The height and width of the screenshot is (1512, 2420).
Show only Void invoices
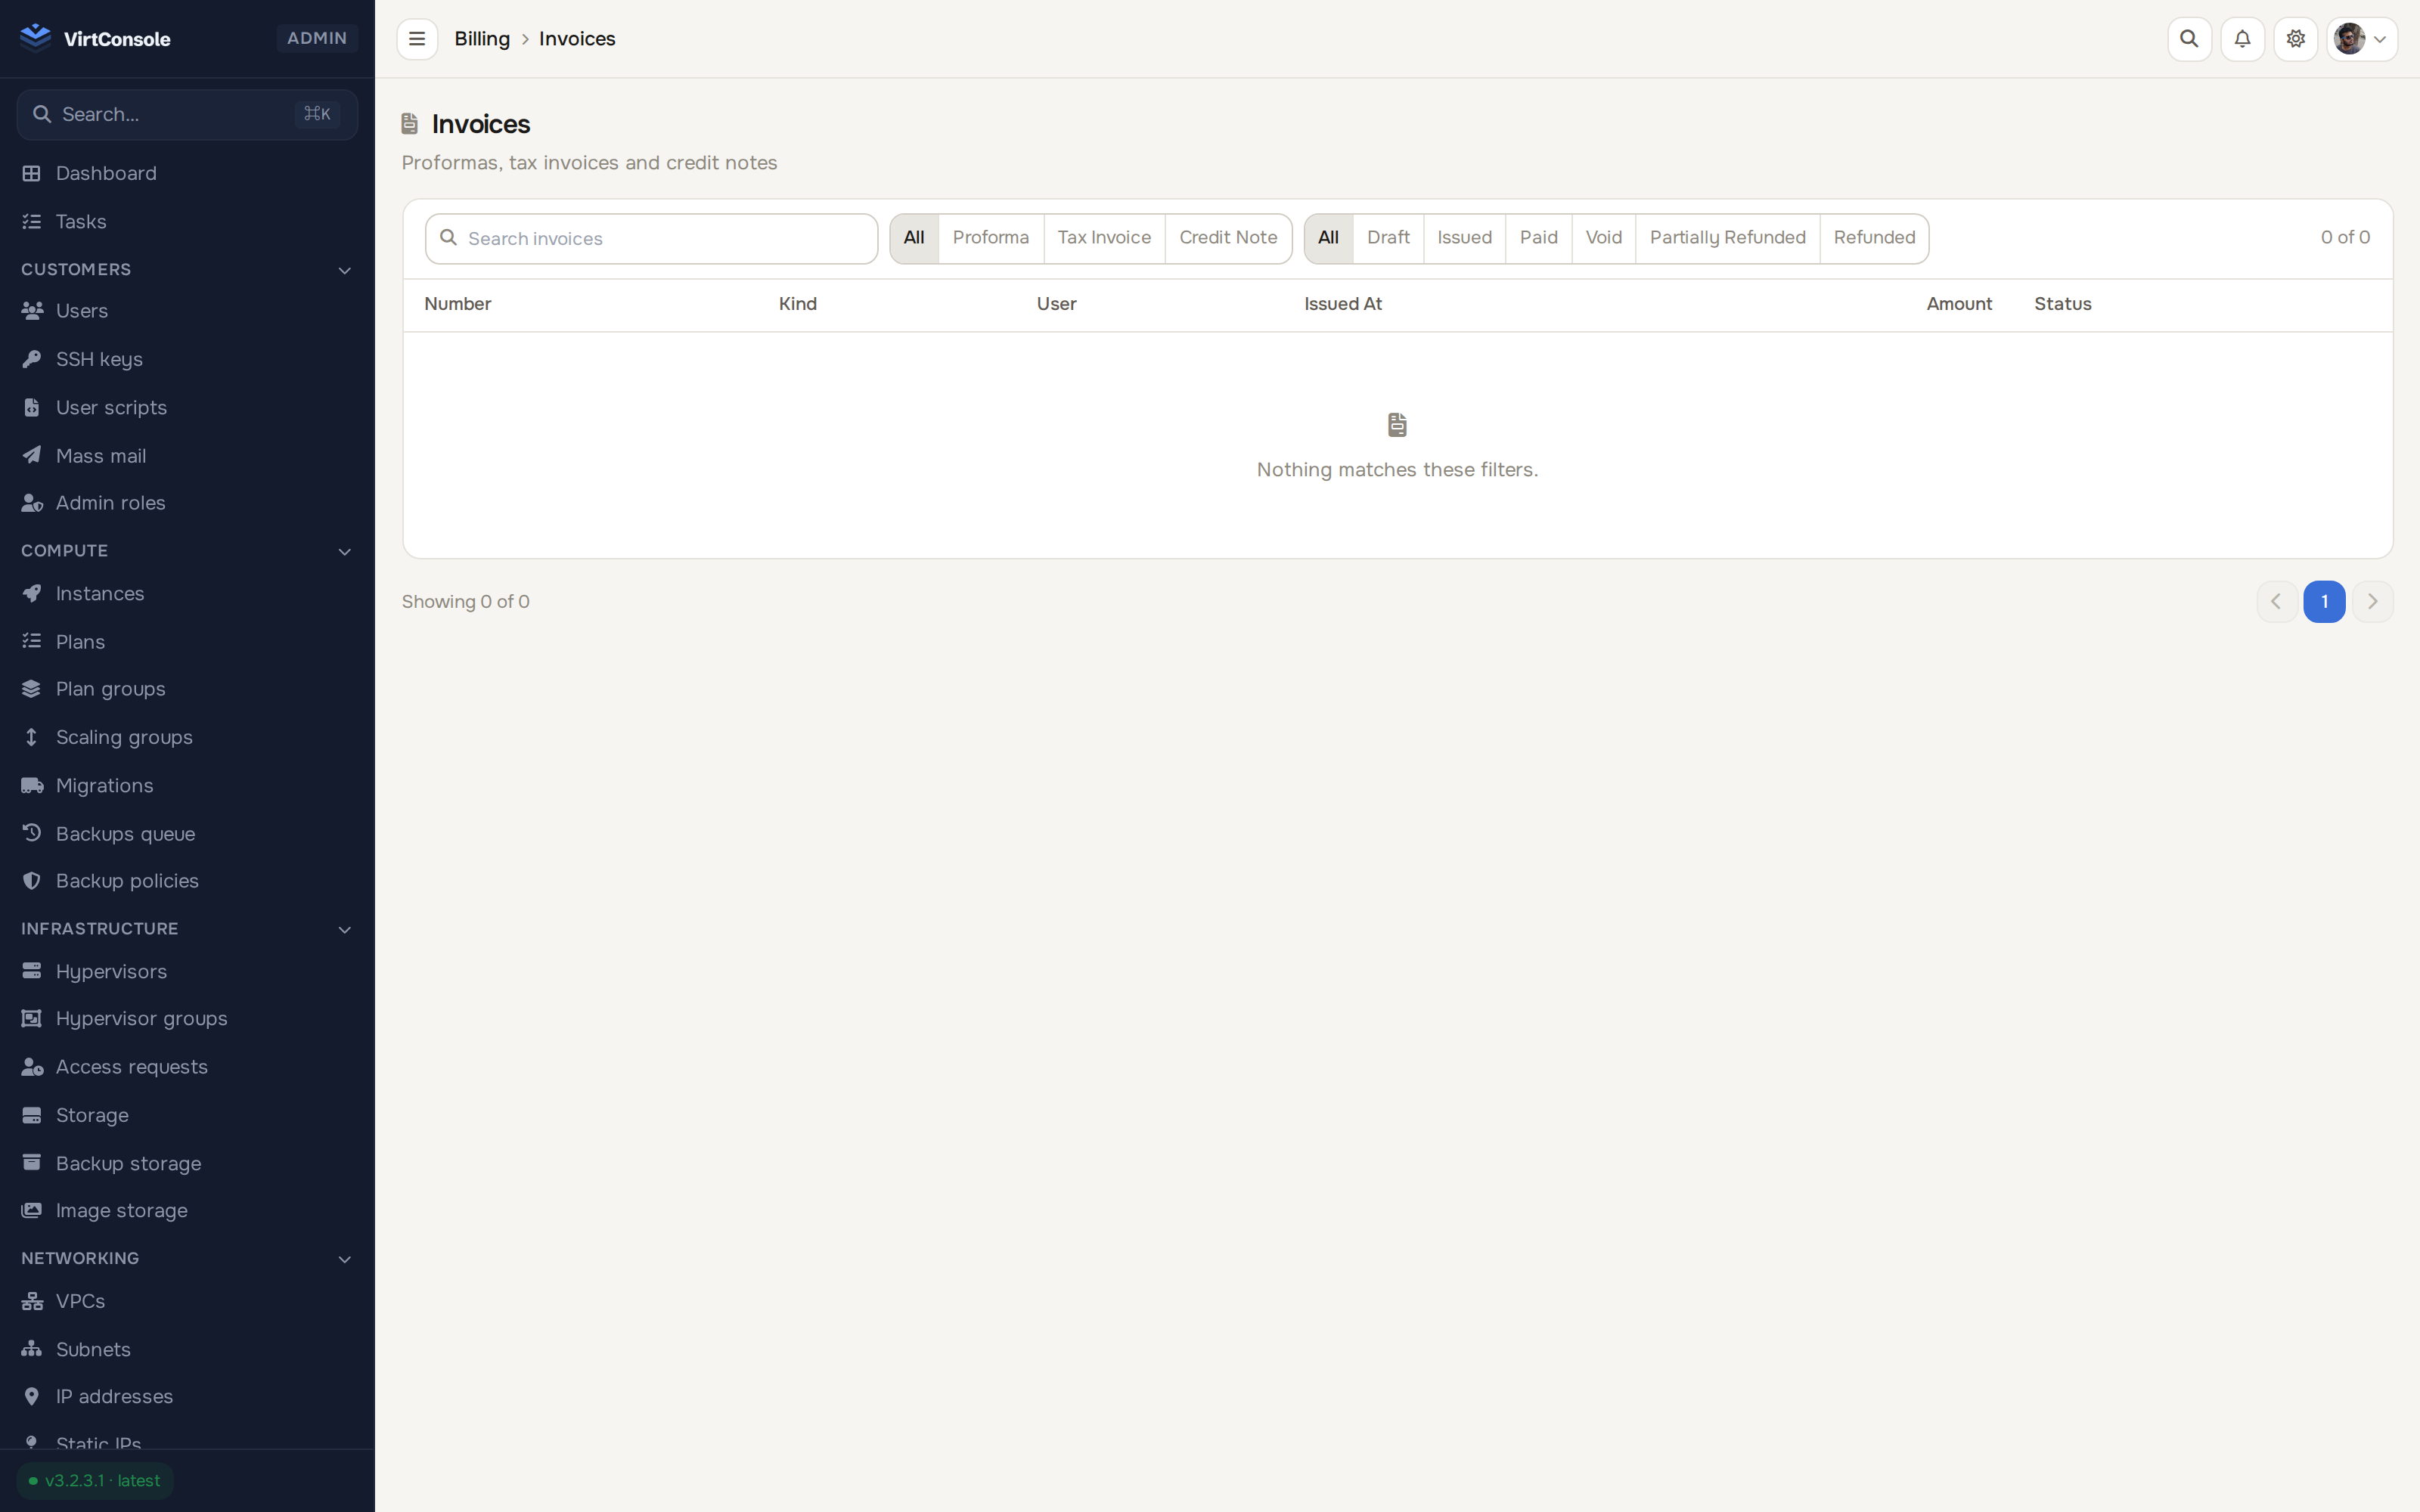coord(1603,238)
